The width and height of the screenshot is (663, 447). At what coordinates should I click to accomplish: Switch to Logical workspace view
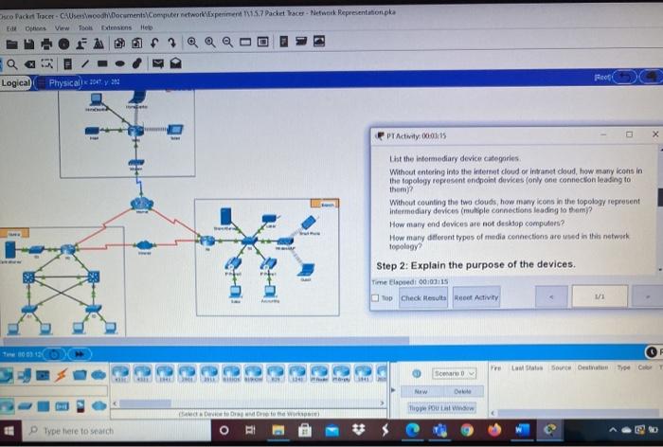[16, 83]
